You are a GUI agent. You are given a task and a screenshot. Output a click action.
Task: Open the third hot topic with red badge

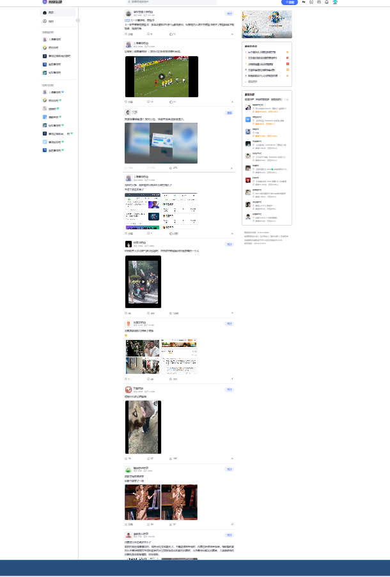[x=261, y=64]
